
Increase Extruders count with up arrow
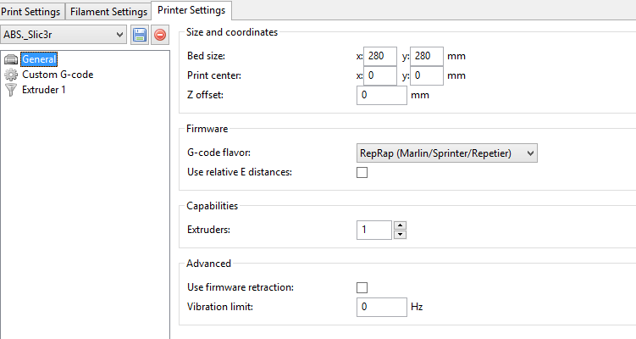coord(401,225)
